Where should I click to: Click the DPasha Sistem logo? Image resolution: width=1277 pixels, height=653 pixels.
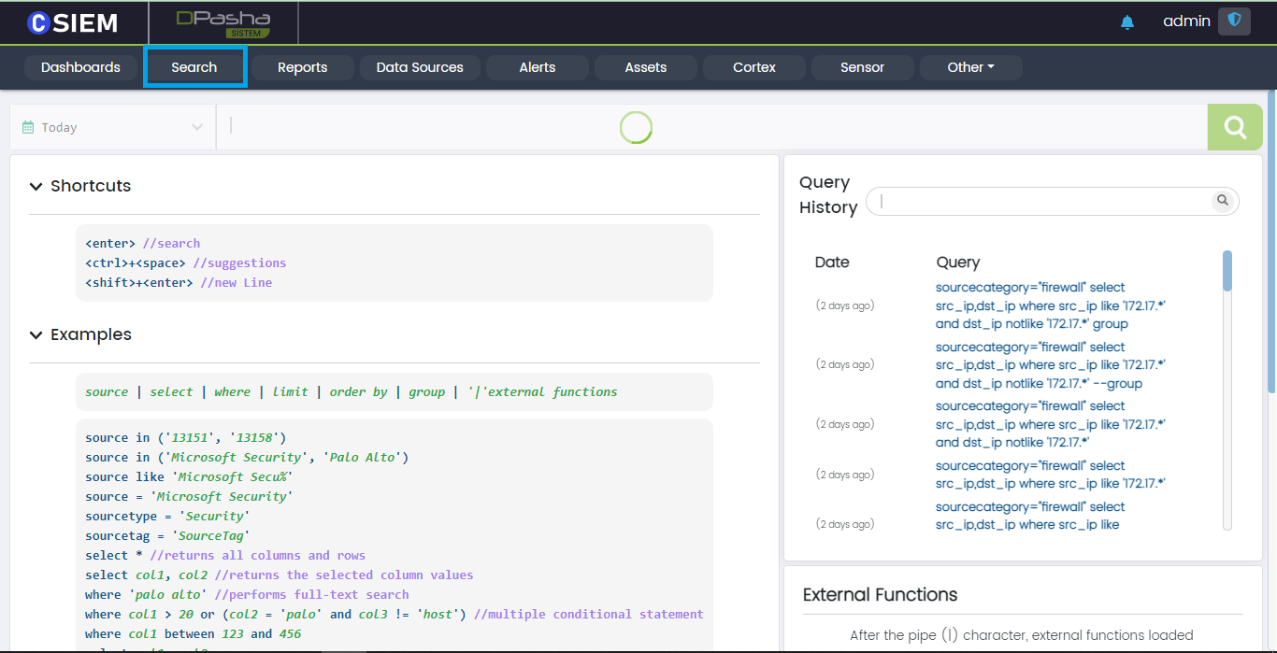223,23
